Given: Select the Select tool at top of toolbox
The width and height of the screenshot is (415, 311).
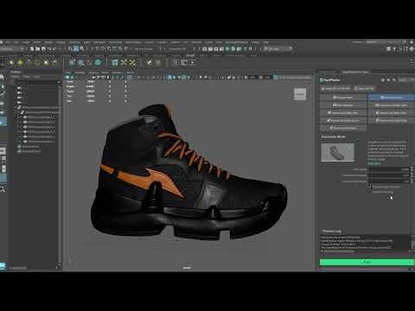Looking at the screenshot, I should pos(2,77).
